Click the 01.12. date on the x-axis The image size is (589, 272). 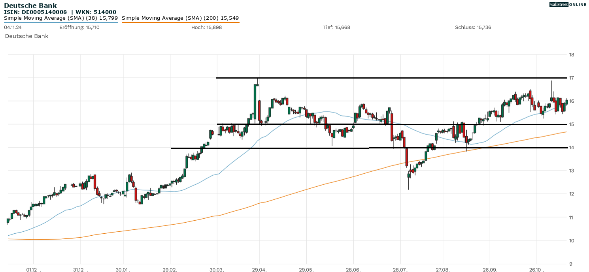click(x=33, y=270)
